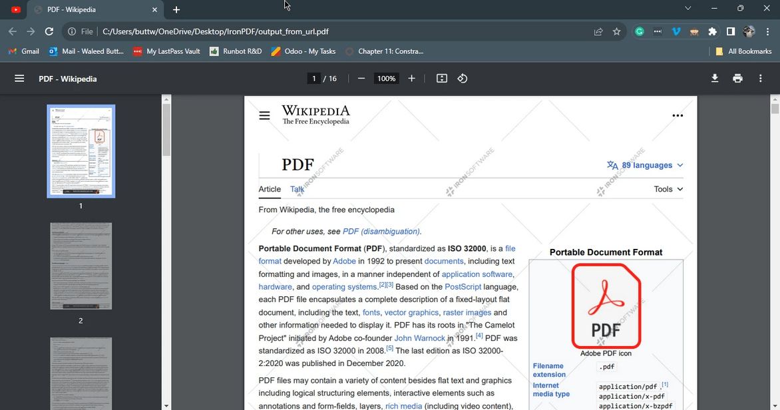
Task: Rotate the PDF counterclockwise
Action: tap(463, 79)
